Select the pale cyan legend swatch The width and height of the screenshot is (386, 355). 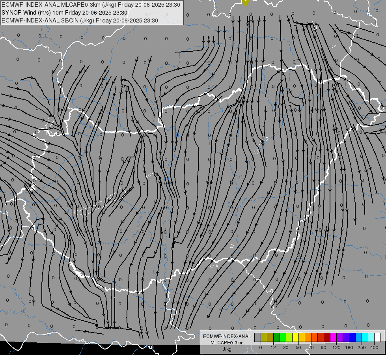click(x=371, y=337)
